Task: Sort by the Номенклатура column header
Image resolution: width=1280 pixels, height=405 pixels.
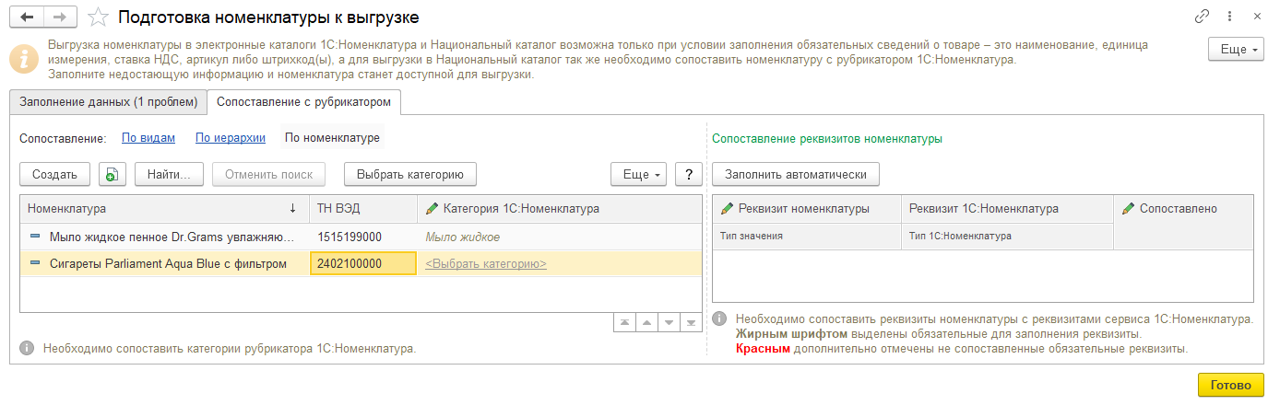Action: 159,209
